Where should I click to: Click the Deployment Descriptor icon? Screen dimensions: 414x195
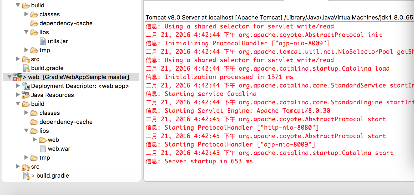point(26,86)
